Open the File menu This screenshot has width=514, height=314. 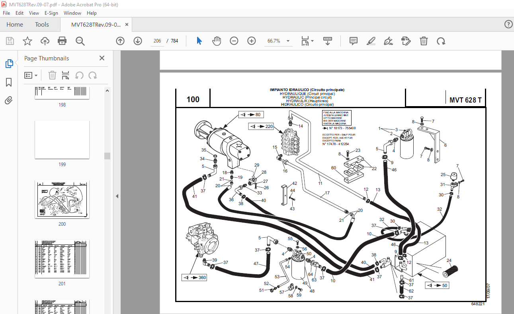click(x=6, y=13)
